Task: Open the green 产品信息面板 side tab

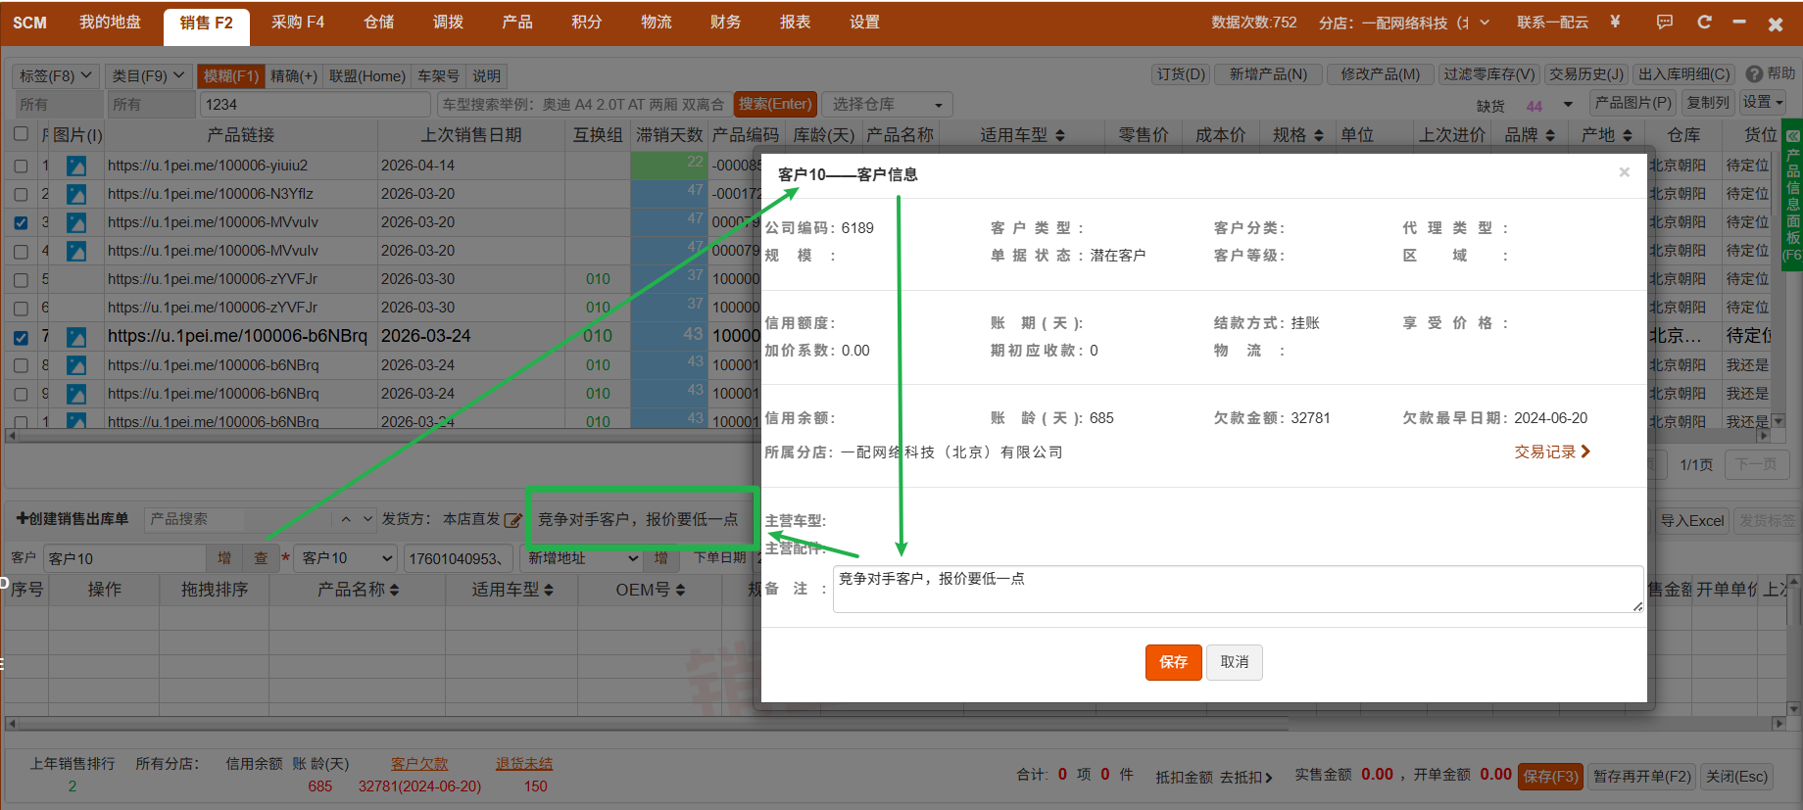Action: [x=1792, y=196]
